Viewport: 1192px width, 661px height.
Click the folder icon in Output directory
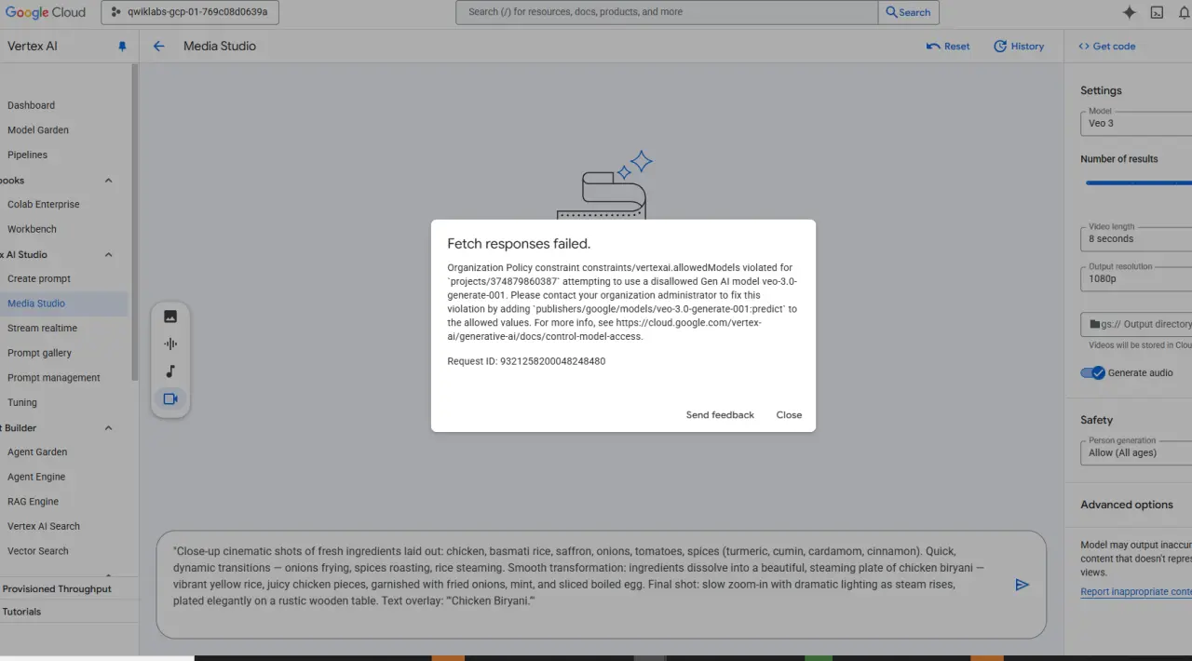tap(1094, 324)
